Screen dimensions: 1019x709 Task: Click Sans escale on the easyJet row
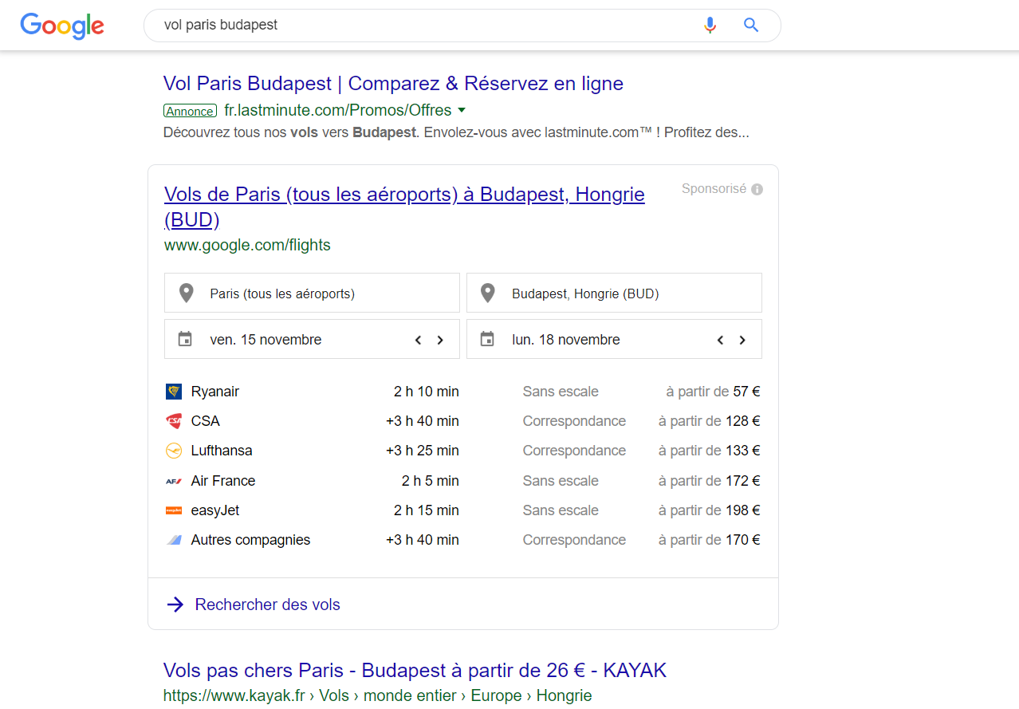point(561,510)
